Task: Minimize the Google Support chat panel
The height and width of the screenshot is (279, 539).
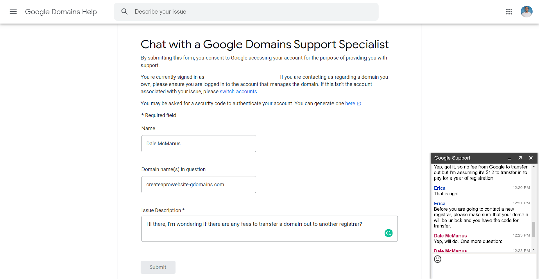Action: pos(510,158)
